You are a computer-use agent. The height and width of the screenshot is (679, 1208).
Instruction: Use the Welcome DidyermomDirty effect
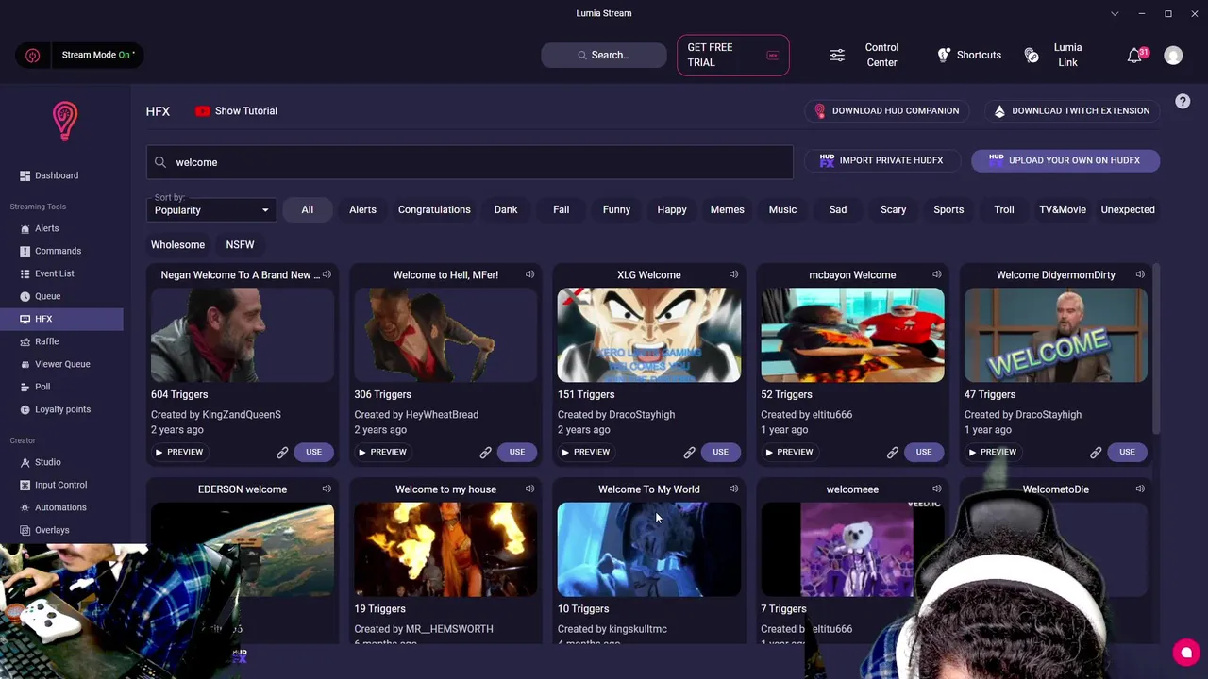tap(1127, 452)
